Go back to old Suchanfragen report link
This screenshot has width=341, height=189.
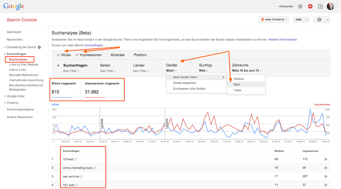94,45
